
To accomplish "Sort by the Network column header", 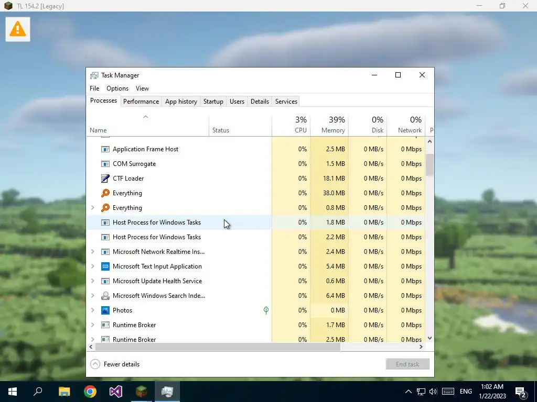I will 406,125.
